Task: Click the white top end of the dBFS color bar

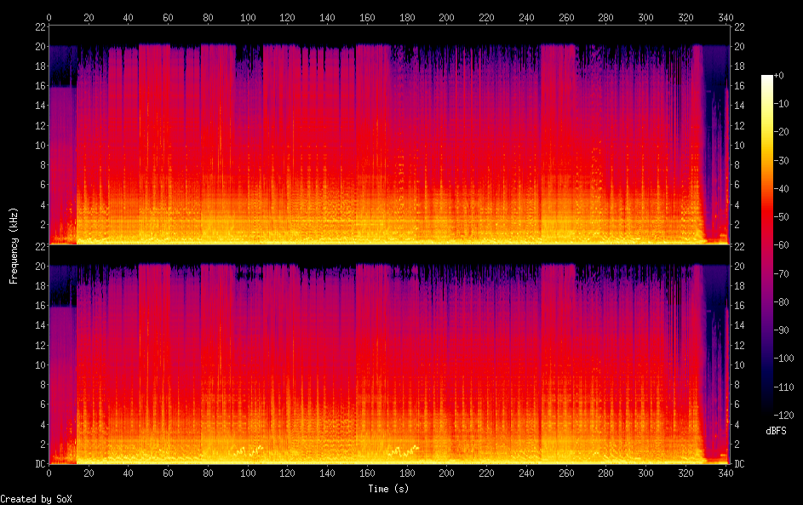Action: point(767,78)
